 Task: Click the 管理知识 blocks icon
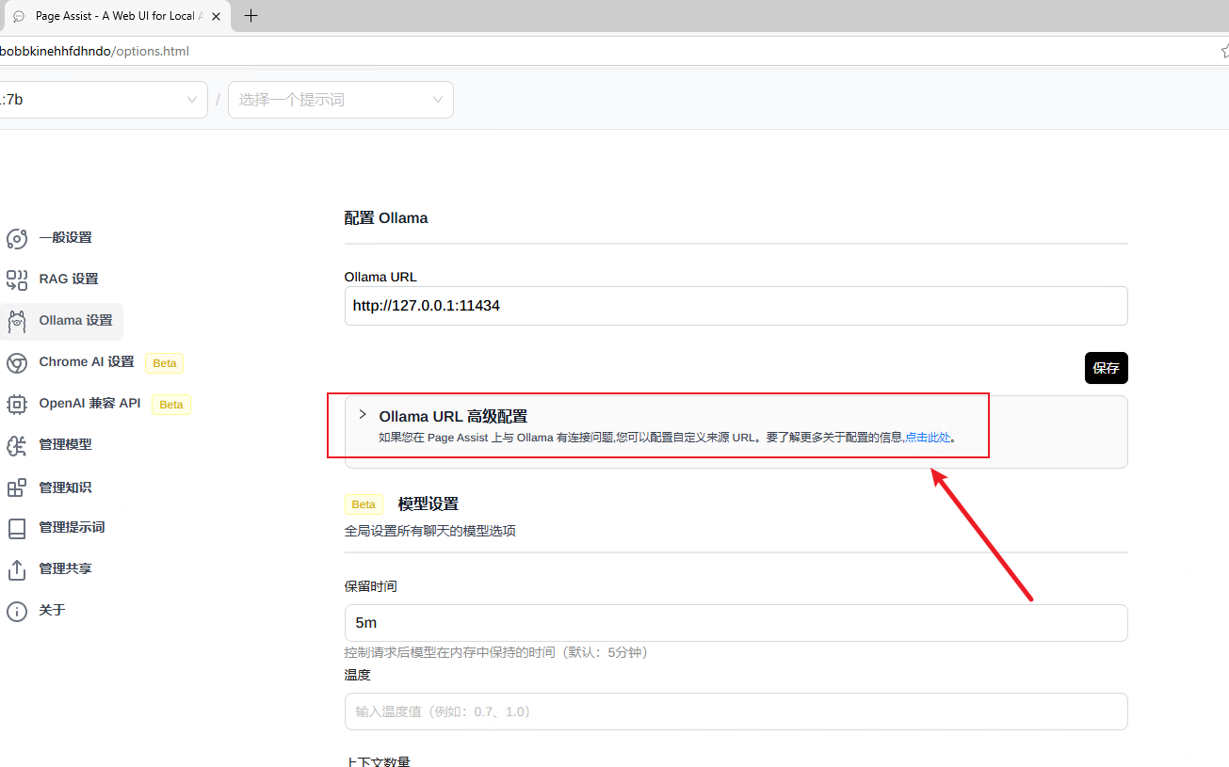(17, 487)
